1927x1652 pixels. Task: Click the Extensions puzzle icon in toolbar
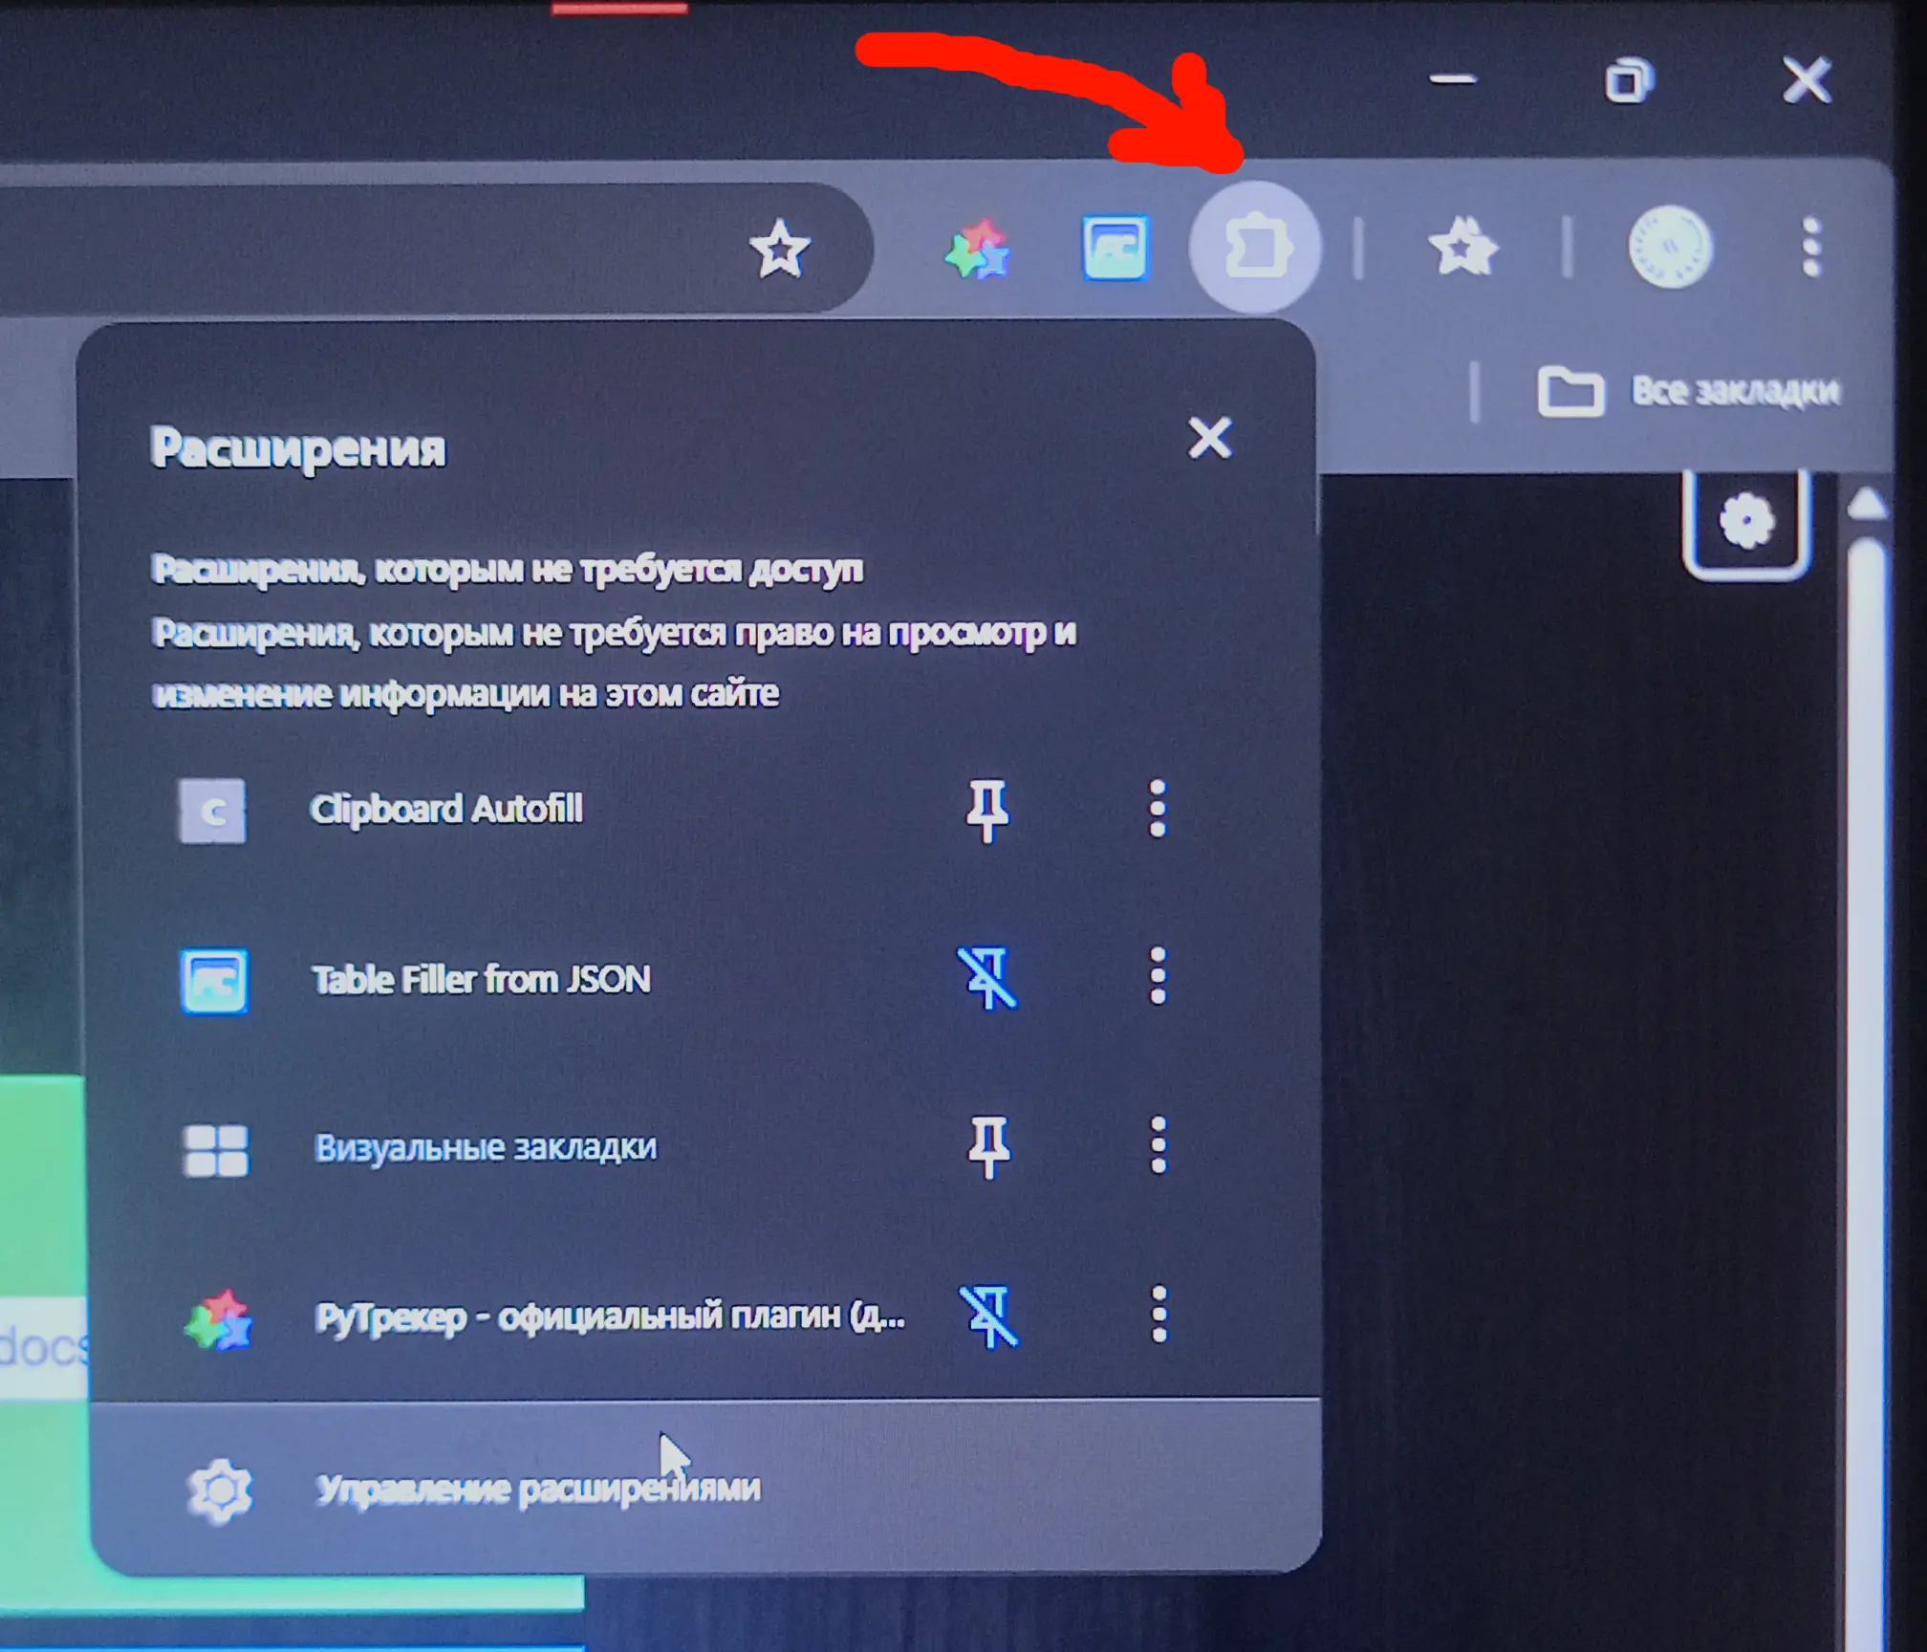tap(1256, 247)
